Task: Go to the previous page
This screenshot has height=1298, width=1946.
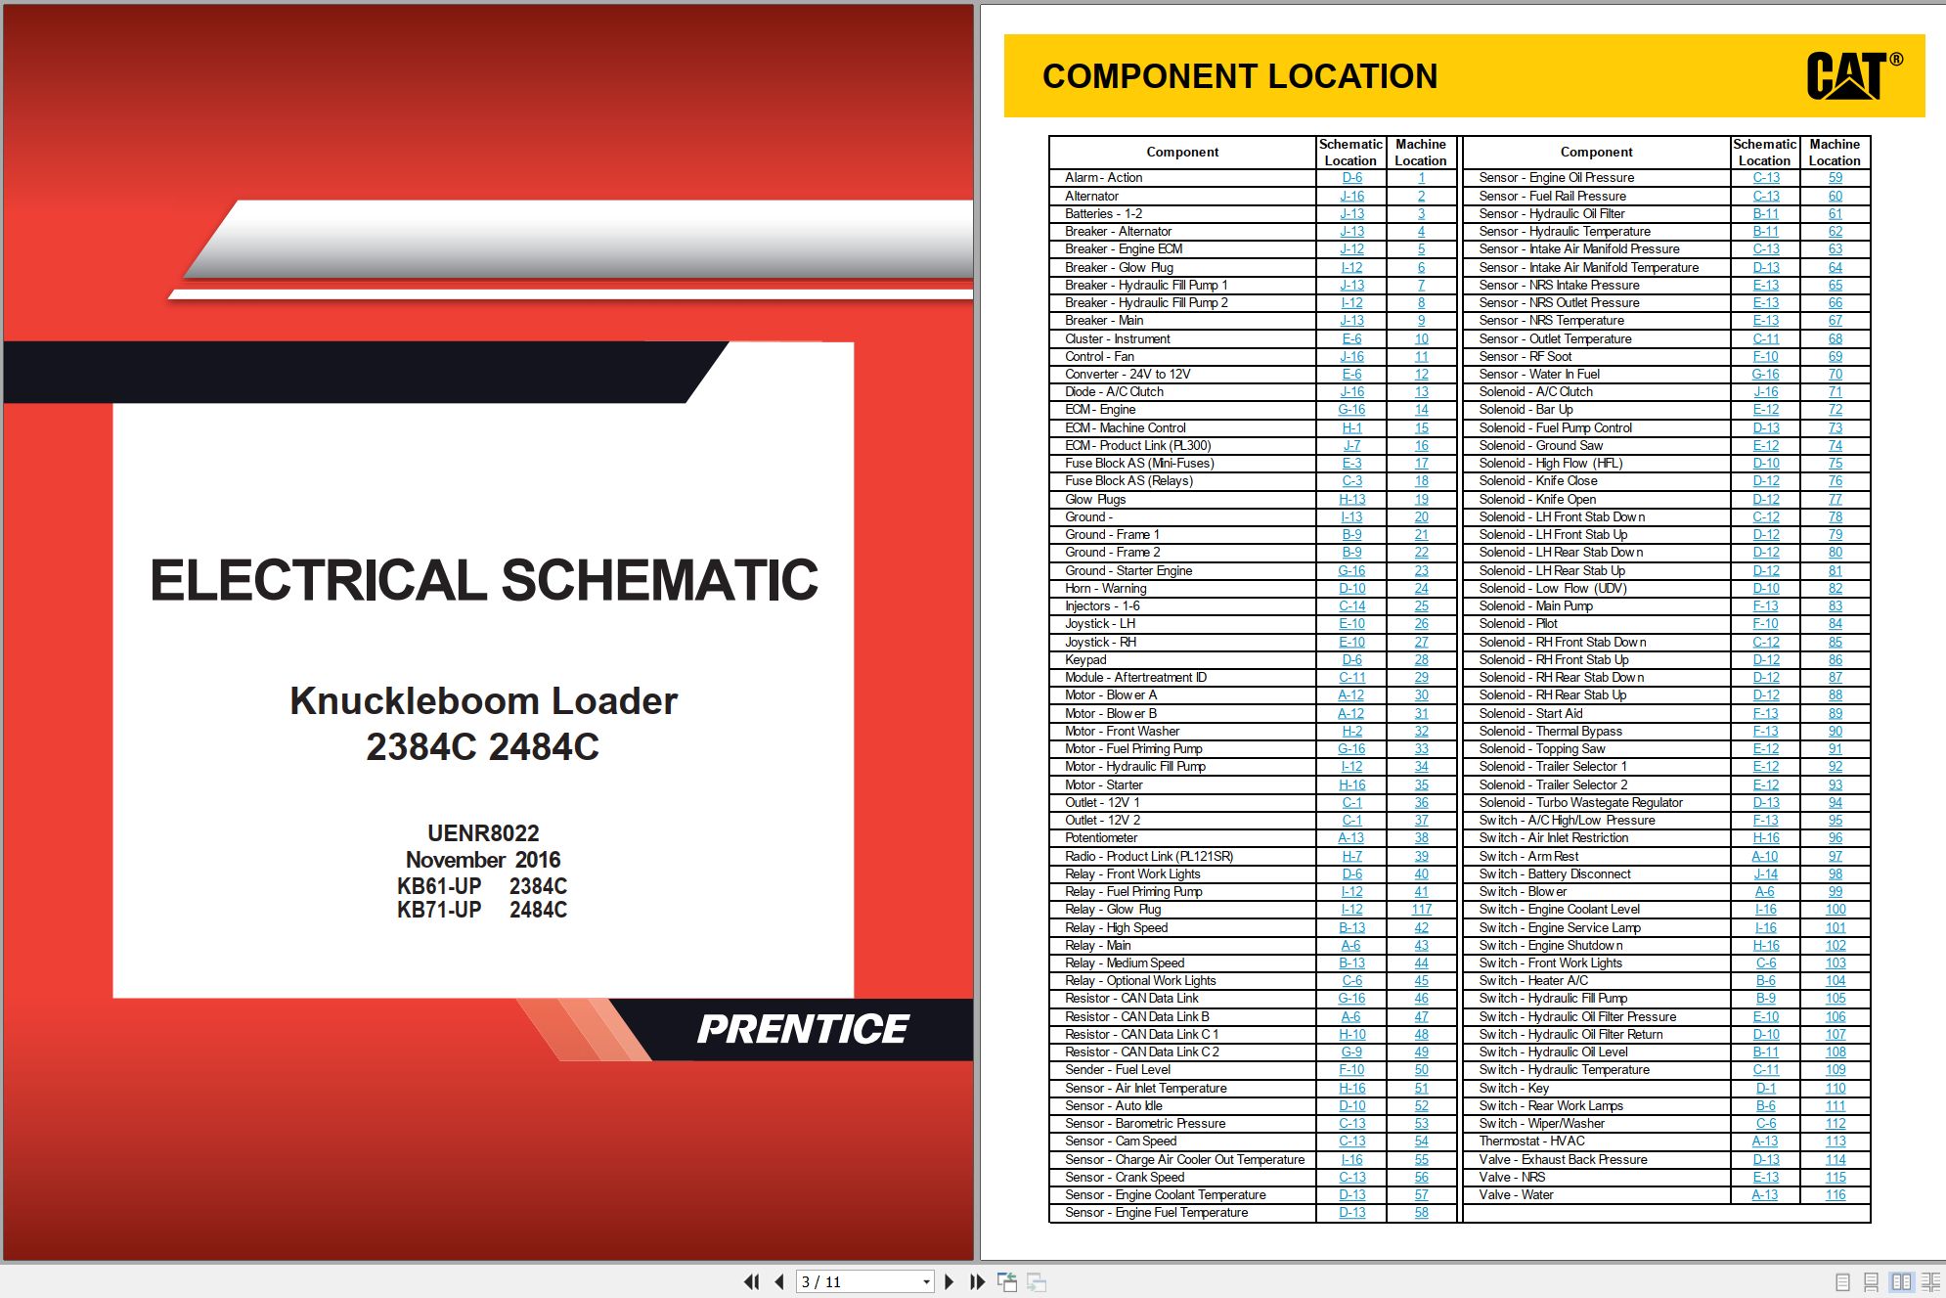Action: pos(779,1281)
